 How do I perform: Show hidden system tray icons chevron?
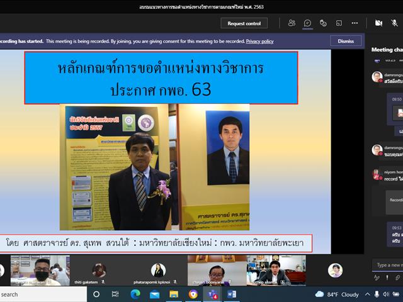368,294
